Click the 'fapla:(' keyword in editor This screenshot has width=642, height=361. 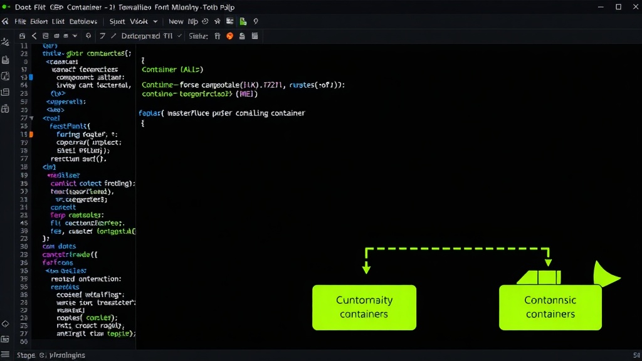pos(150,113)
